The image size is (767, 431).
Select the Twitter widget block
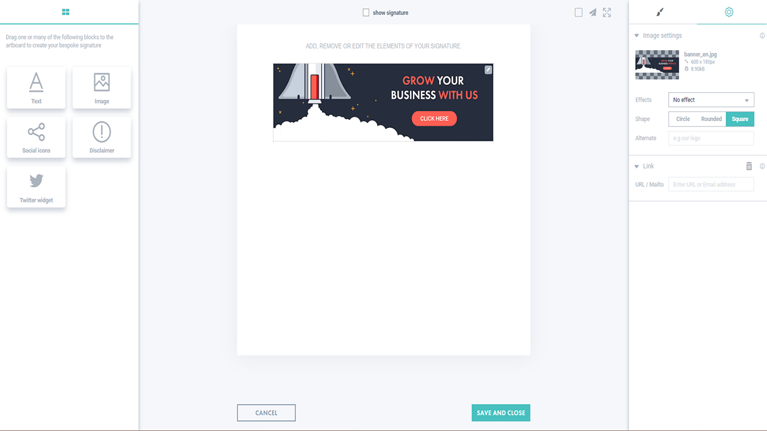[x=37, y=187]
